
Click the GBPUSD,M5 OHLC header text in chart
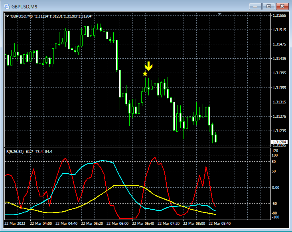51,16
